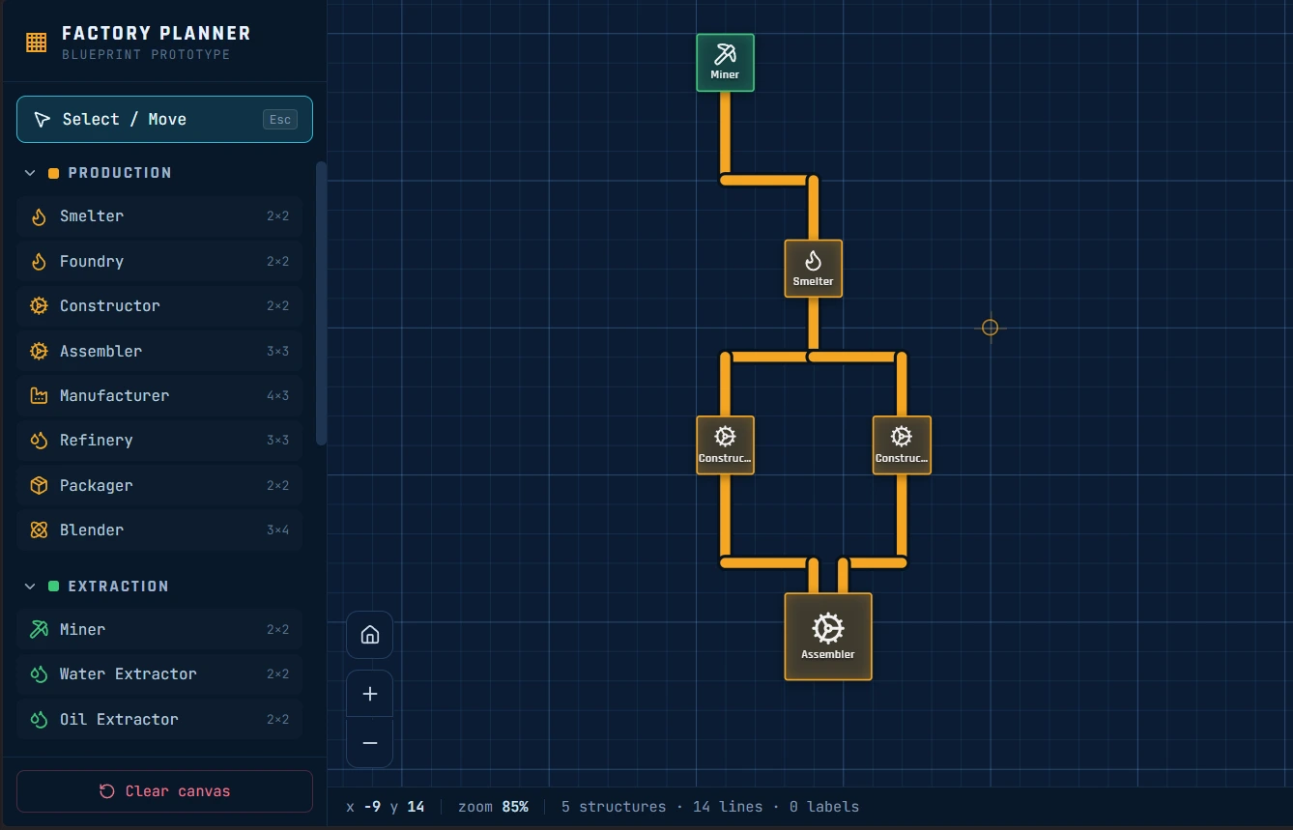Select the Blender building item
Viewport: 1293px width, 830px height.
(x=159, y=529)
